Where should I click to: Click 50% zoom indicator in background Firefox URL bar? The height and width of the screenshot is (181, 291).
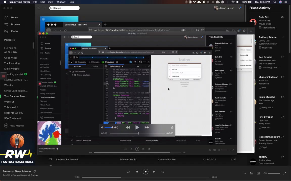coord(183,30)
